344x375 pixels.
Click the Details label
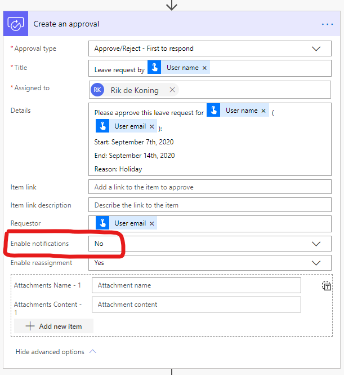click(x=20, y=111)
